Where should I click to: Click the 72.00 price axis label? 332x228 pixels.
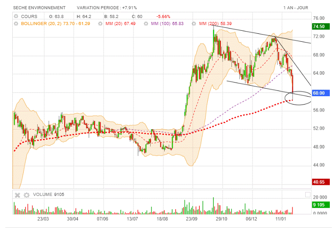(319, 36)
